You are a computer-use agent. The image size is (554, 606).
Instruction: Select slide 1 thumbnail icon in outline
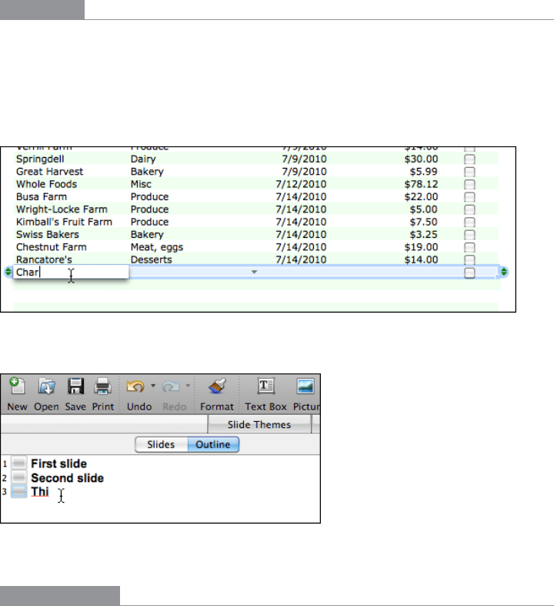click(x=18, y=463)
